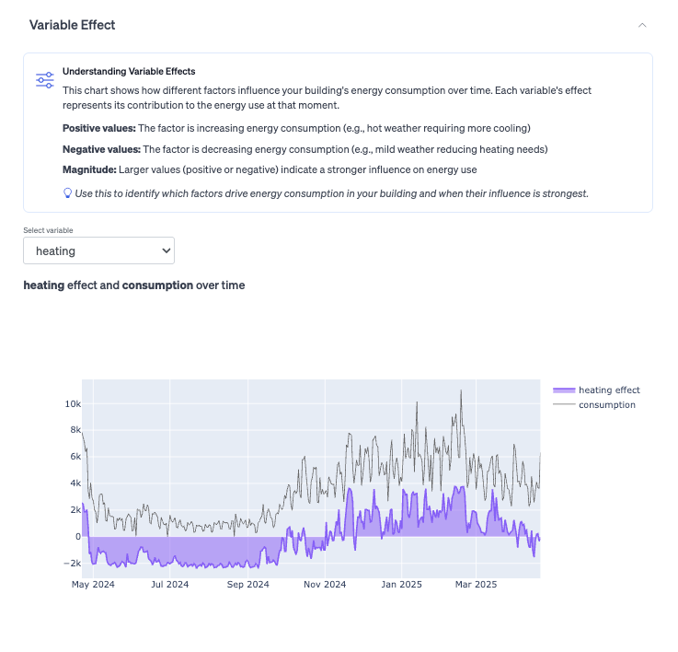Toggle consumption label in chart legend
The height and width of the screenshot is (652, 678).
click(606, 404)
